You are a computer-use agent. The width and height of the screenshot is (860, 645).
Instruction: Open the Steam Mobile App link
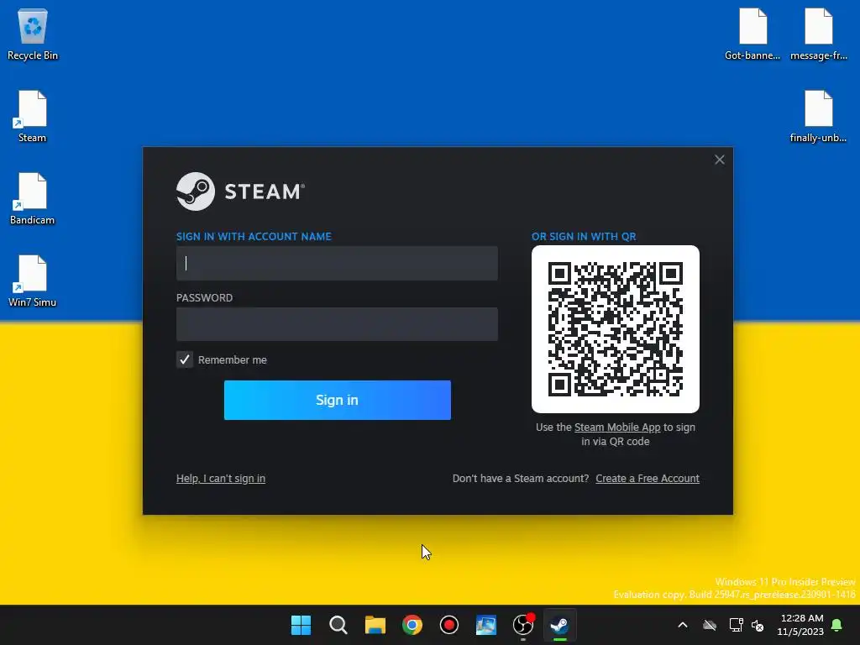pos(617,427)
